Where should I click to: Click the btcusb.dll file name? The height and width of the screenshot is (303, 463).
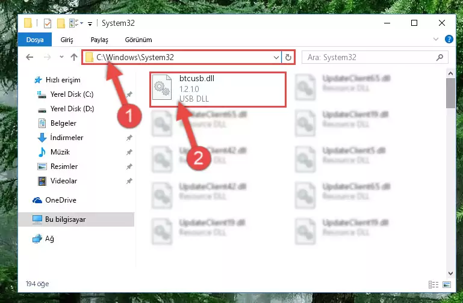click(x=197, y=78)
